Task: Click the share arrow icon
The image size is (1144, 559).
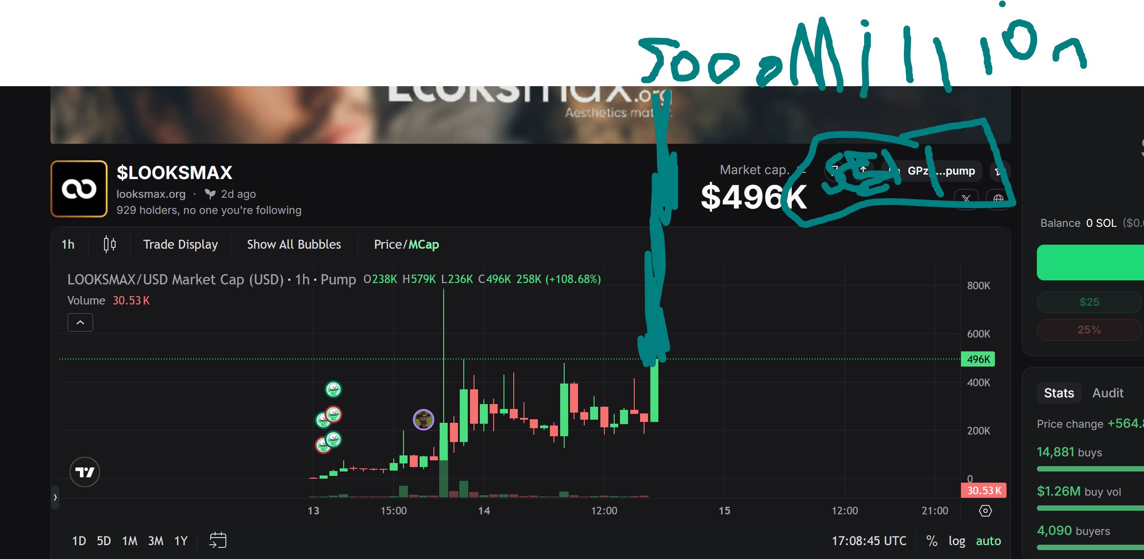Action: (x=863, y=171)
